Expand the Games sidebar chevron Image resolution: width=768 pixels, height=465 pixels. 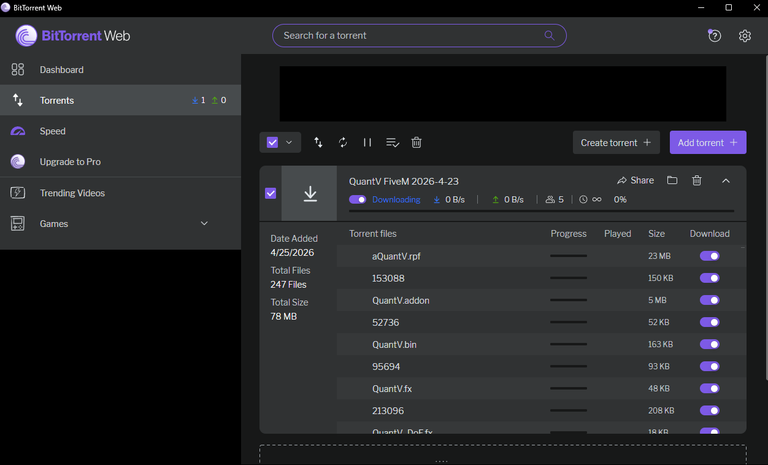(205, 223)
